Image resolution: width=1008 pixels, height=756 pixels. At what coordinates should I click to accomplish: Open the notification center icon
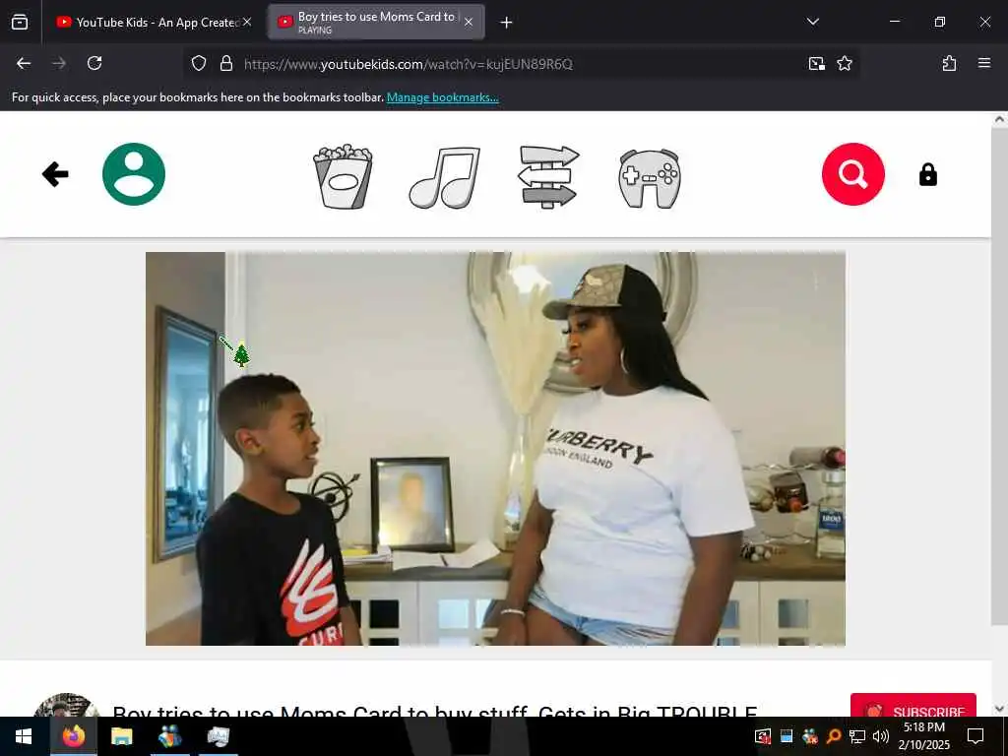(x=976, y=736)
